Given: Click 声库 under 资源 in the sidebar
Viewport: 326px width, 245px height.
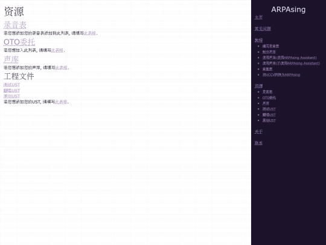Looking at the screenshot, I should [266, 103].
